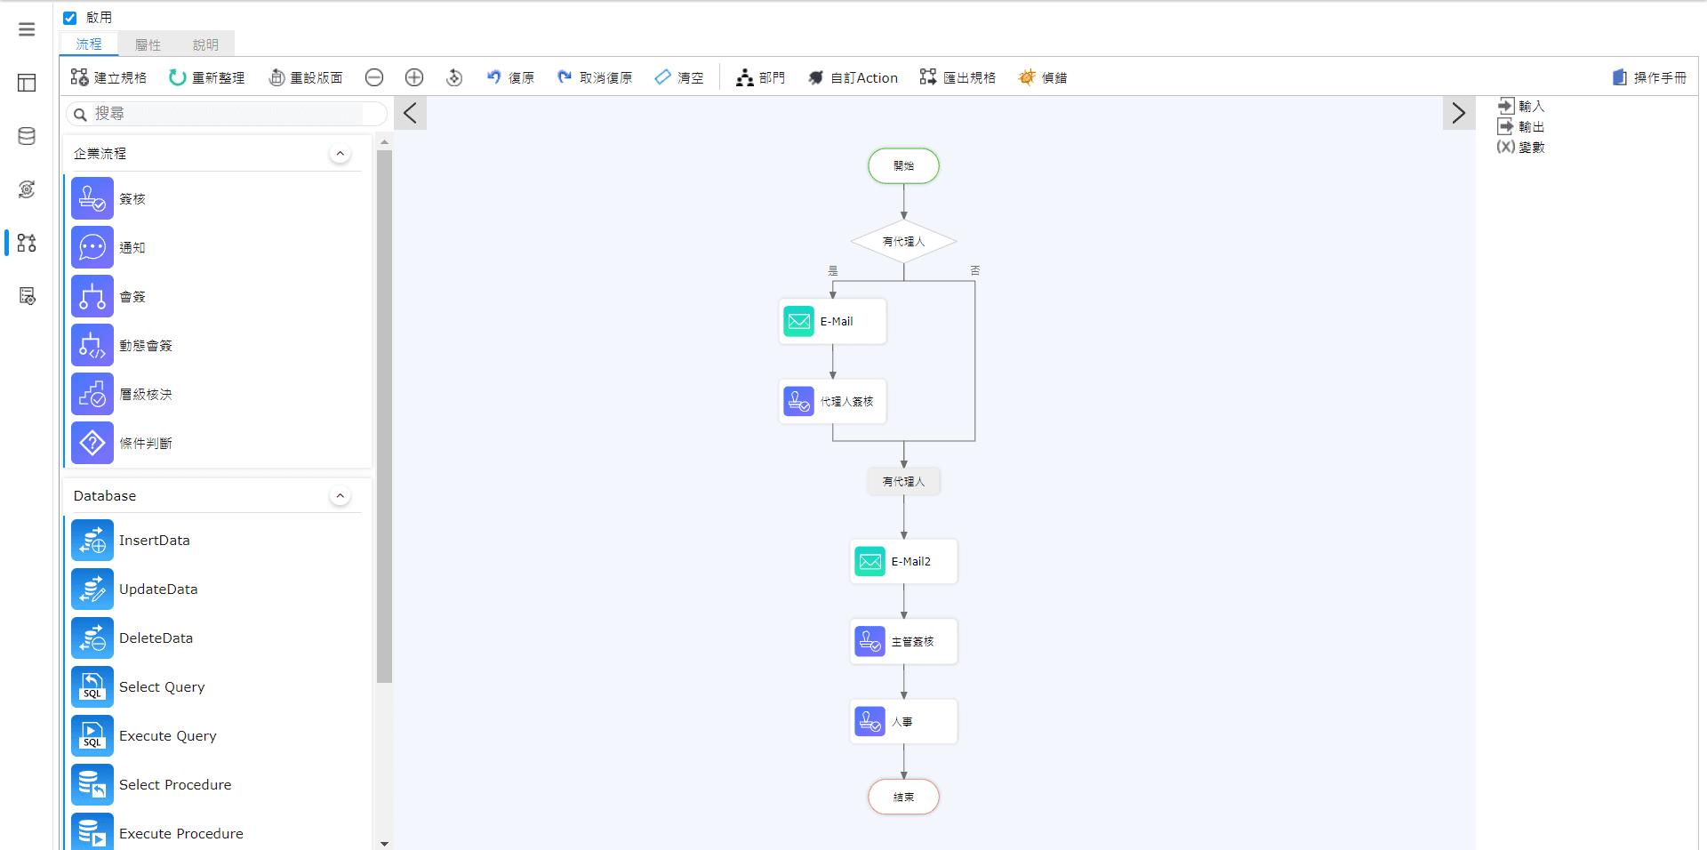
Task: Open the workflow nodes sidebar icon
Action: point(27,243)
